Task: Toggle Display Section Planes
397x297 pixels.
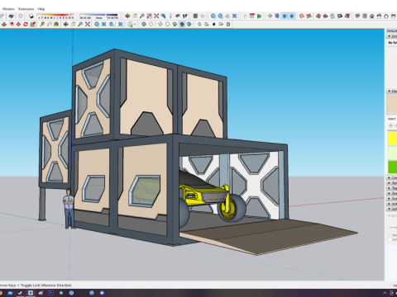Action: tap(277, 16)
